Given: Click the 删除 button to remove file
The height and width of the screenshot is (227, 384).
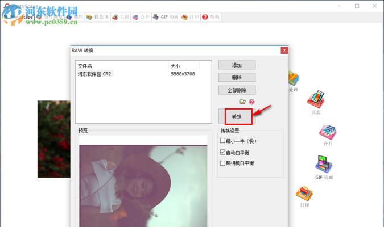Looking at the screenshot, I should click(x=237, y=77).
